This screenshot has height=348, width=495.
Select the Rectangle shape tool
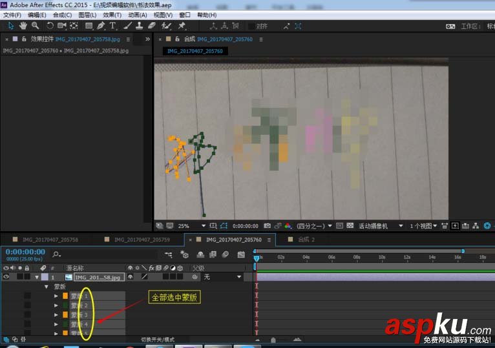(89, 26)
